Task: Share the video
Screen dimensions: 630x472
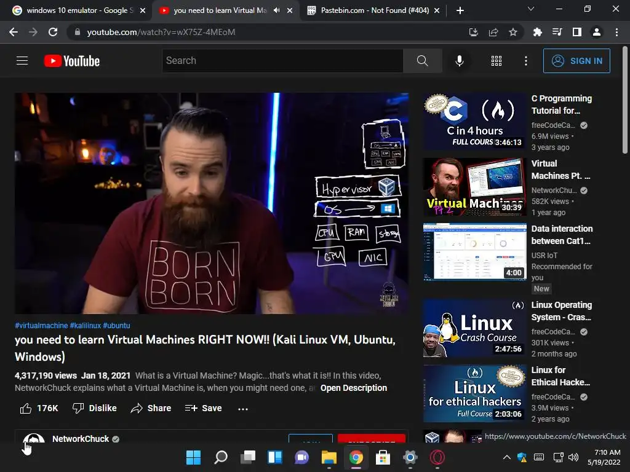Action: pos(151,408)
